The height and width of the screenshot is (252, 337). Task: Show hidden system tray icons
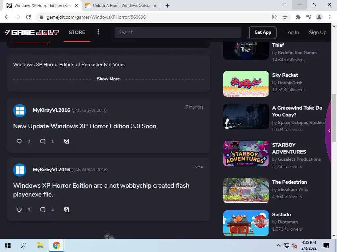tap(278, 245)
